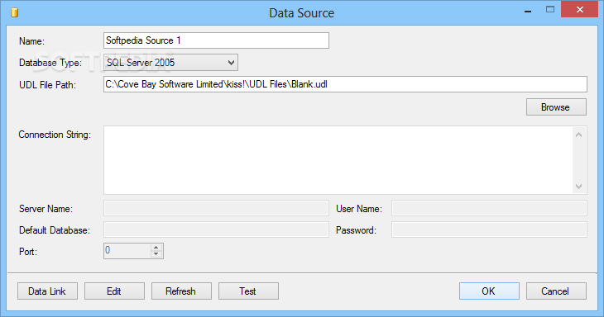This screenshot has height=317, width=604.
Task: Confirm with the OK button
Action: coord(489,291)
